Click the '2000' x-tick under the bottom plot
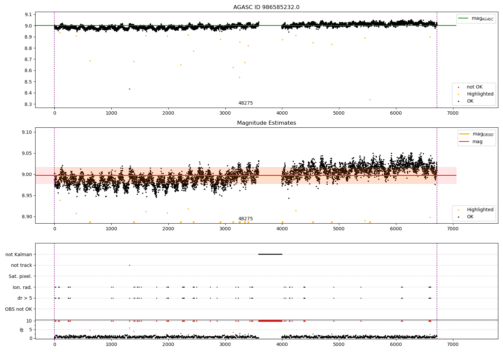503x352 pixels. (168, 344)
